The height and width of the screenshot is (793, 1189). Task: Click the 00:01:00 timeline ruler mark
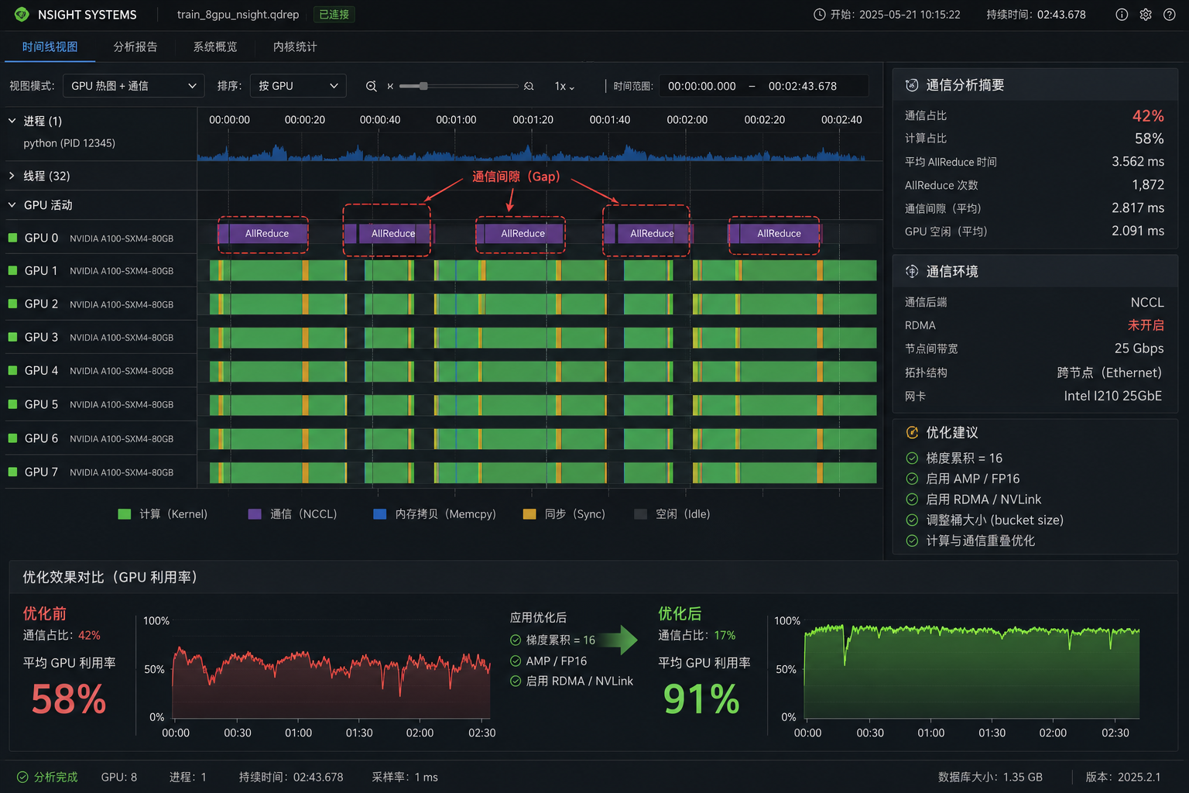click(456, 120)
